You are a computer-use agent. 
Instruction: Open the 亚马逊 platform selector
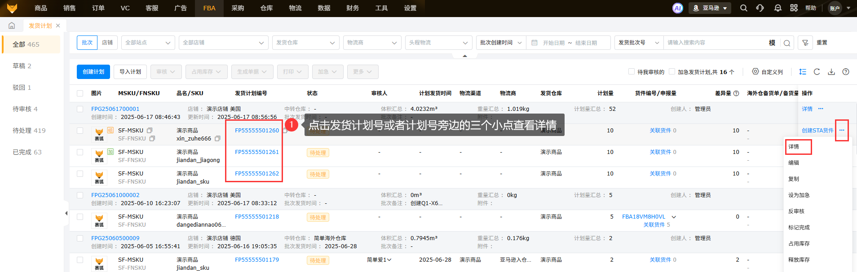[710, 8]
